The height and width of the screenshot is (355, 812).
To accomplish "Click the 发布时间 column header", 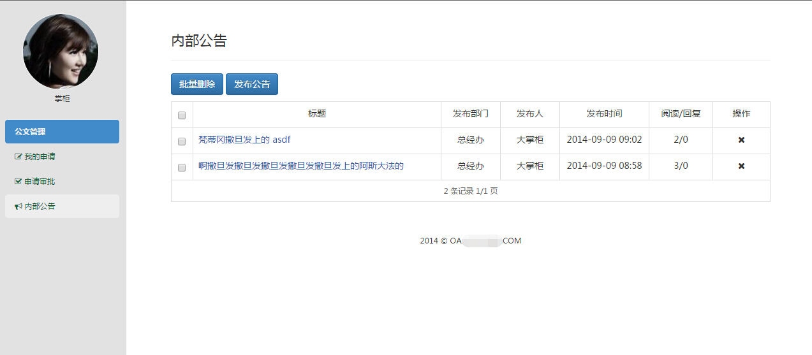I will tap(604, 114).
